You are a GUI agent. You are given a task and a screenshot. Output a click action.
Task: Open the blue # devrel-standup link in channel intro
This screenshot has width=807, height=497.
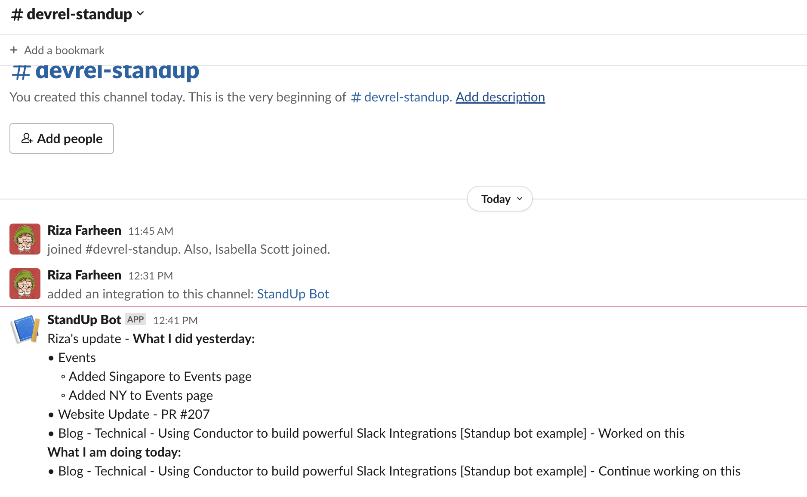point(400,97)
